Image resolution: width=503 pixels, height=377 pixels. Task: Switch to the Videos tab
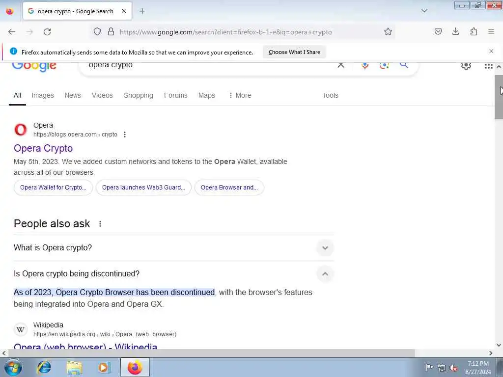click(x=102, y=96)
